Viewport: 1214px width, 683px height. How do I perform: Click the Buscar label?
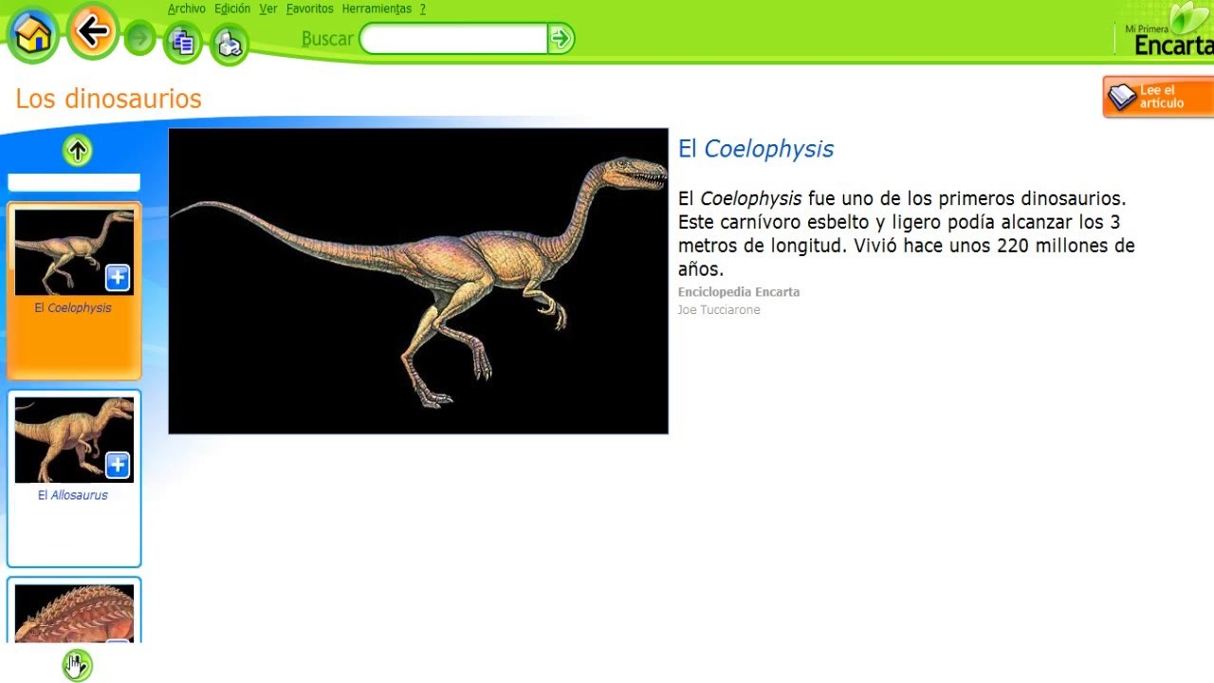click(327, 39)
